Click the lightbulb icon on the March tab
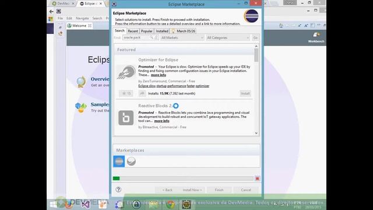 coord(173,31)
